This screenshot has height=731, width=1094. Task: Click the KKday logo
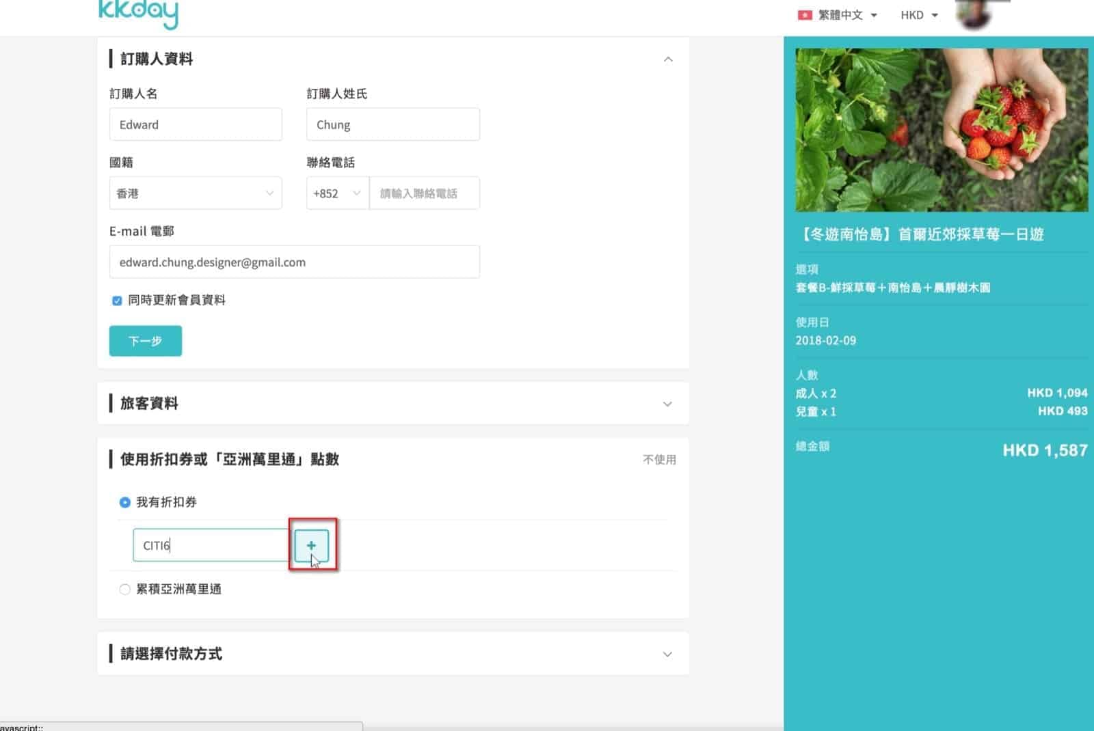click(138, 14)
